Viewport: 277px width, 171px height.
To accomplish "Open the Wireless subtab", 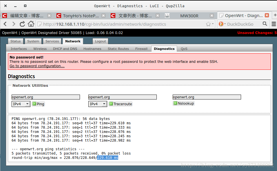I will (x=40, y=49).
